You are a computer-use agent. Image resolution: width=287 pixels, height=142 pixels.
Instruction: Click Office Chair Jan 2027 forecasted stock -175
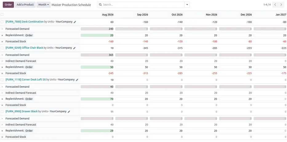pos(284,73)
